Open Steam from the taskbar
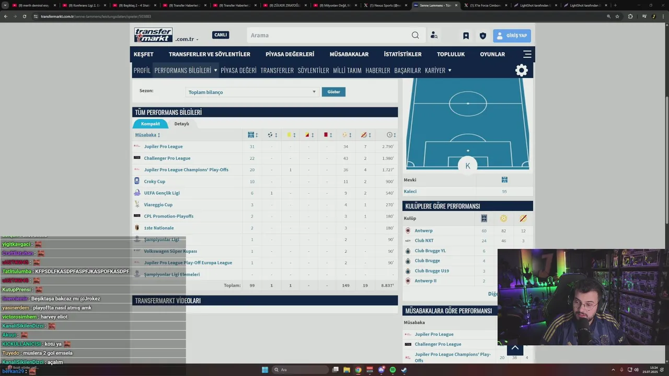This screenshot has width=669, height=376. coord(404,370)
